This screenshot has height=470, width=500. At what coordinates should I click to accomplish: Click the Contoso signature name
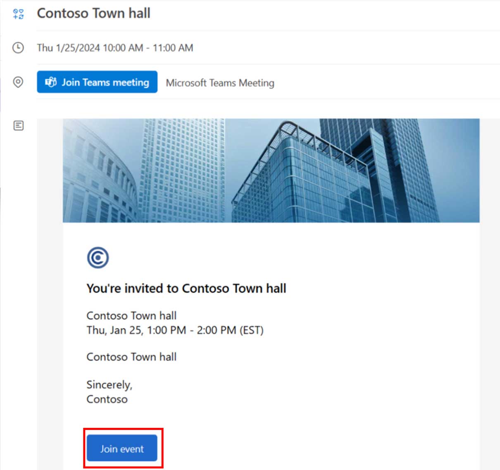[x=107, y=399]
